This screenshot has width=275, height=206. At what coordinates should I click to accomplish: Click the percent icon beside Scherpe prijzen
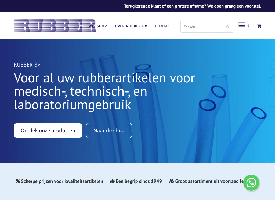tap(18, 181)
